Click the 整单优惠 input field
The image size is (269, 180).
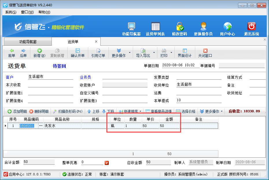coord(91,162)
